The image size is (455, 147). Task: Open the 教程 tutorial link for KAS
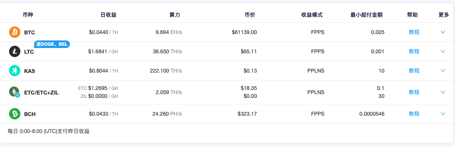[x=414, y=71]
